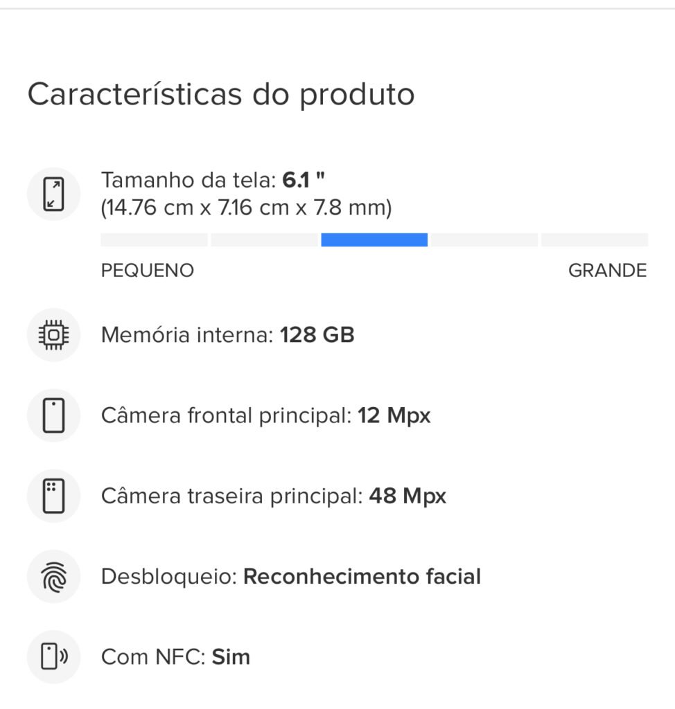Screen dimensions: 675x709
Task: Click the fingerprint unlock icon
Action: pos(53,577)
